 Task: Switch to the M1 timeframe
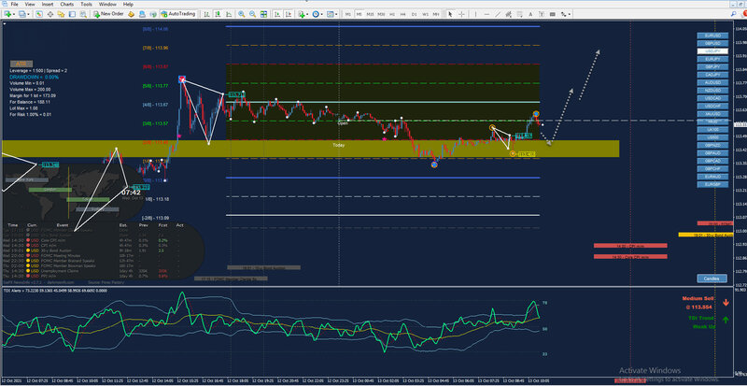(347, 14)
